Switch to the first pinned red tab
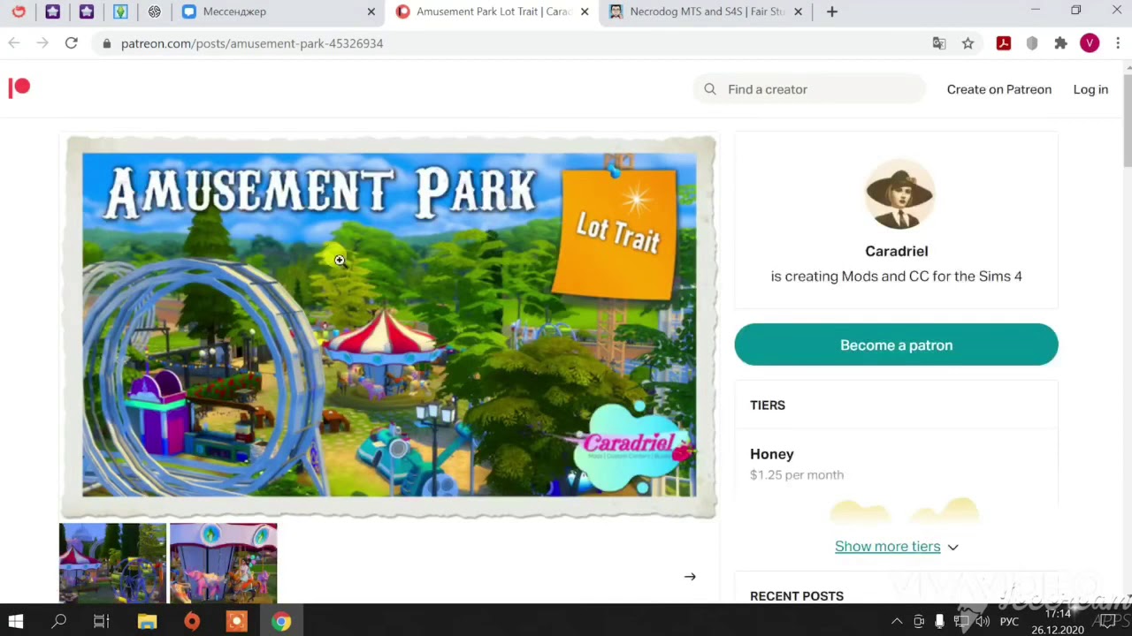The width and height of the screenshot is (1132, 636). click(x=19, y=11)
